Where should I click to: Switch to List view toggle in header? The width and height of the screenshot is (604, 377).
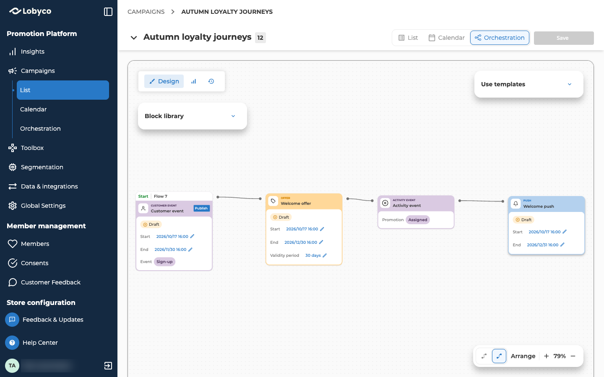(408, 38)
